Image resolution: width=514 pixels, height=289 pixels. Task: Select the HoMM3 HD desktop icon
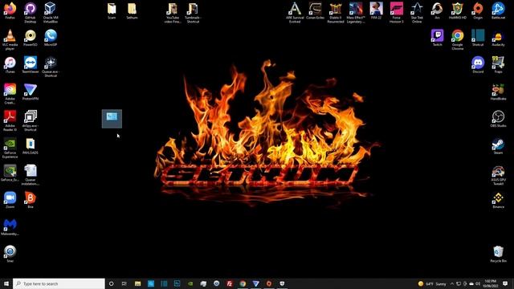[x=458, y=10]
